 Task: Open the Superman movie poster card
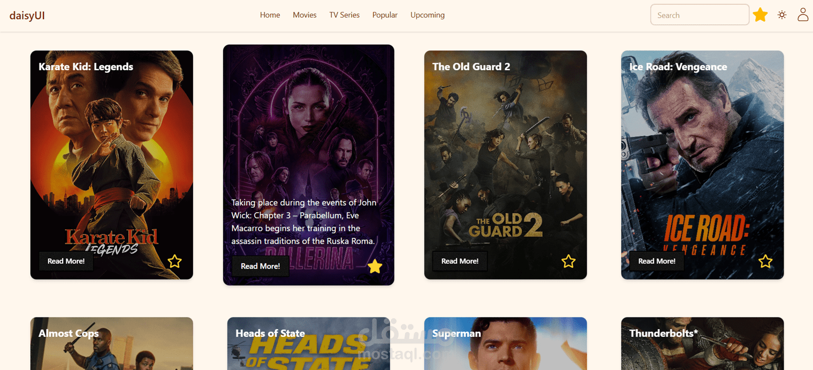pyautogui.click(x=505, y=344)
